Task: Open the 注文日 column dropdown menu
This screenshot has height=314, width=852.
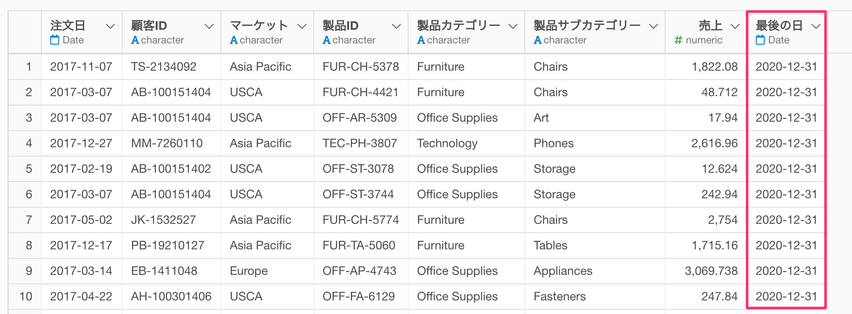Action: point(110,26)
